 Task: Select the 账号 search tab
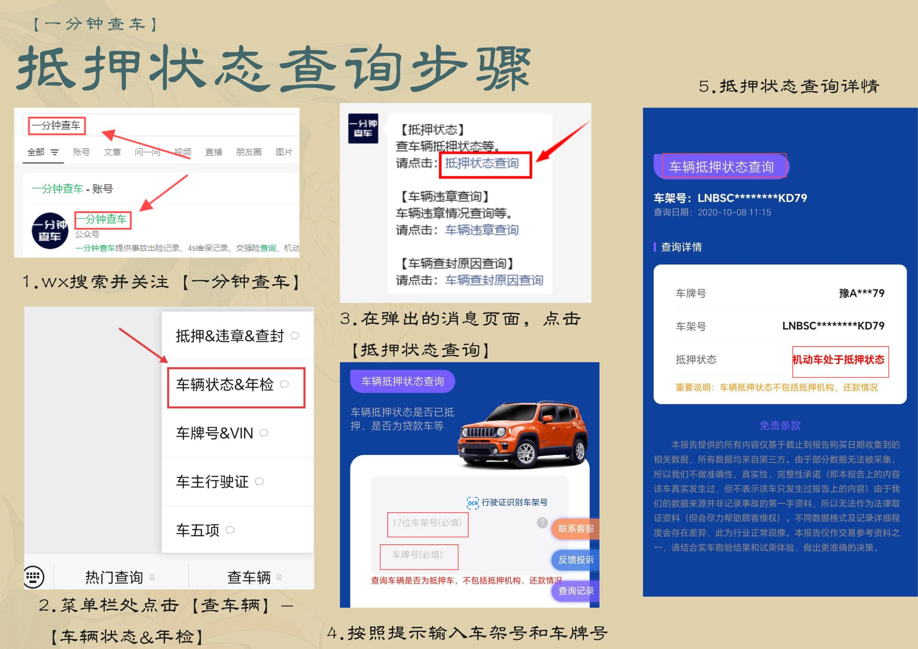(x=82, y=152)
